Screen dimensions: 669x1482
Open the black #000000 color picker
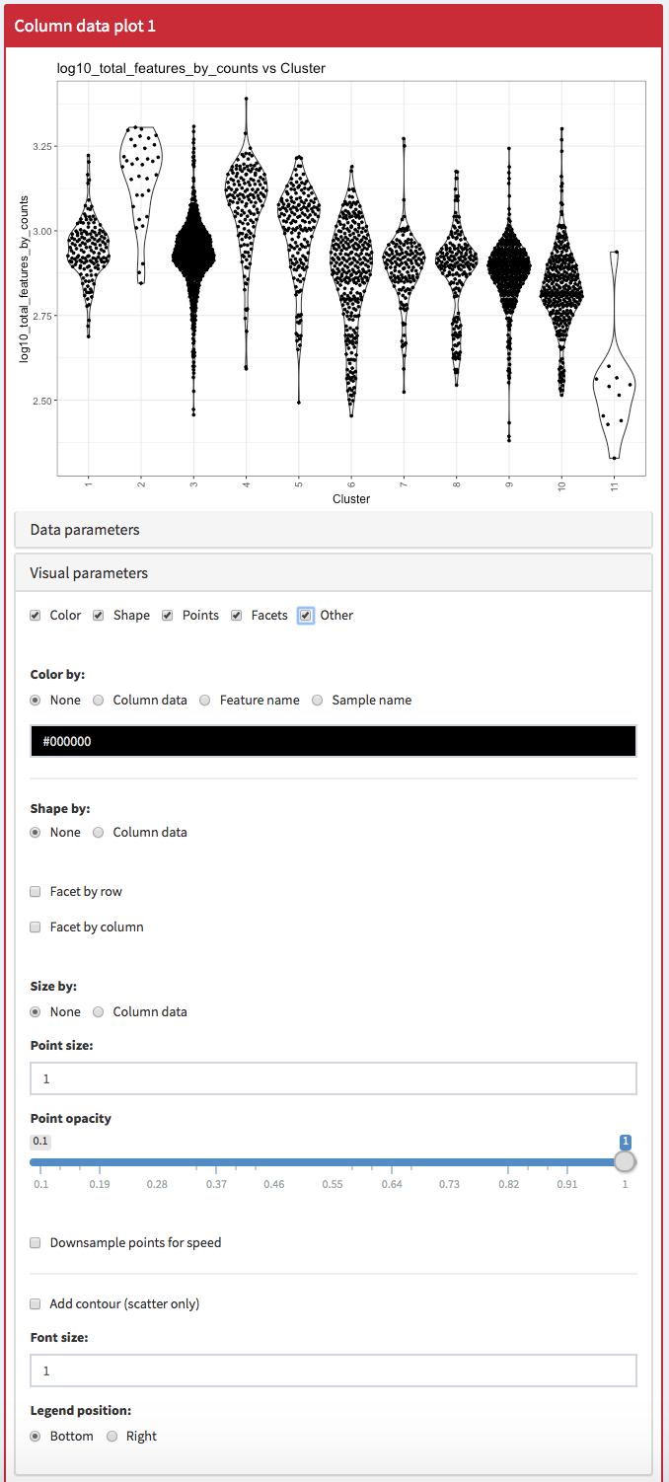click(334, 741)
